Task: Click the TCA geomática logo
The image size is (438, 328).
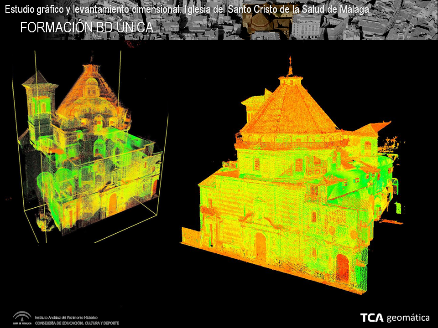Action: pos(395,318)
